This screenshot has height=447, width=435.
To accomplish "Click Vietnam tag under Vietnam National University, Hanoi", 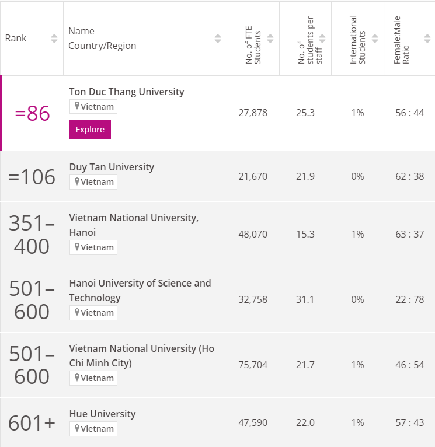I will click(x=93, y=247).
